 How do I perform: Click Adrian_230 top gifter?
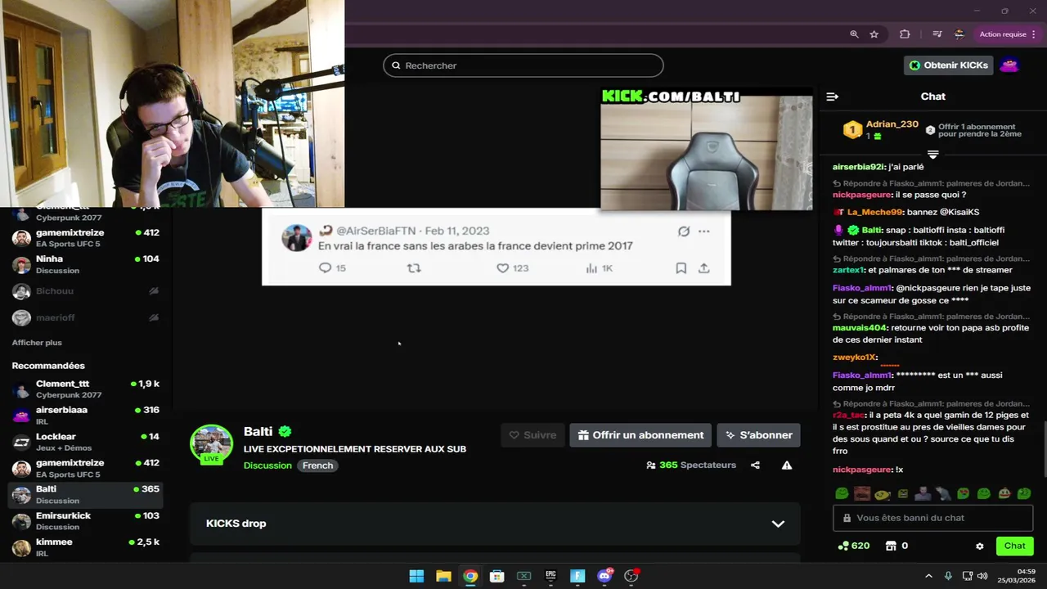click(892, 124)
